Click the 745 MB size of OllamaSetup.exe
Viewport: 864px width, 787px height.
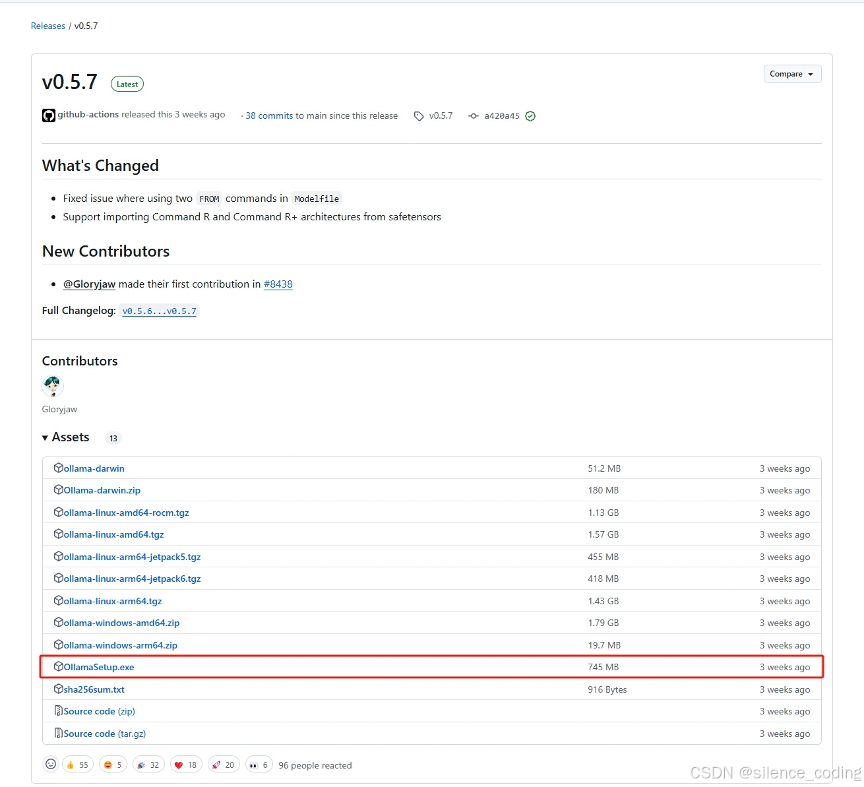pos(603,667)
